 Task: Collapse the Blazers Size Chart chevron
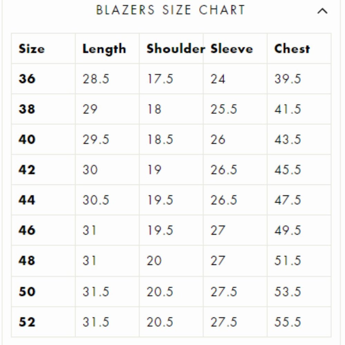322,11
